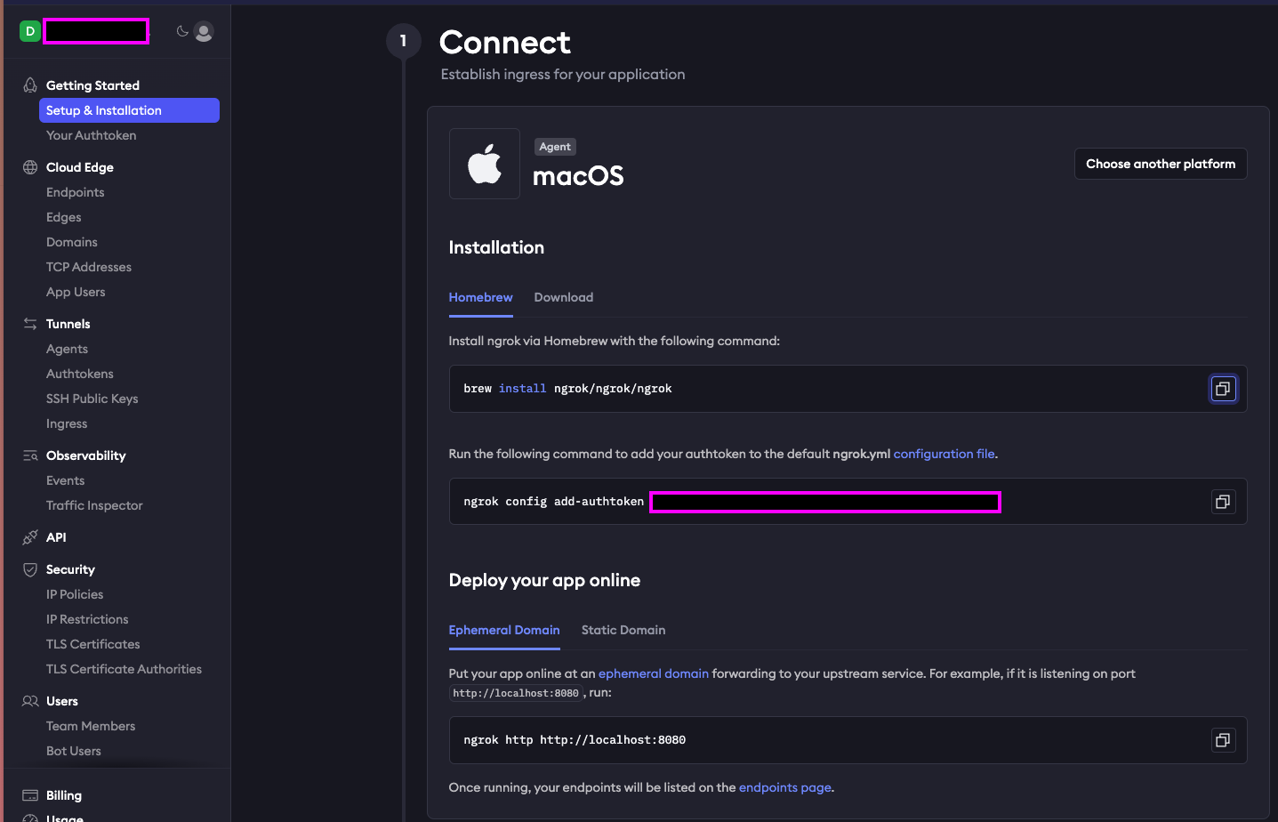
Task: Open Ingress page
Action: click(67, 423)
